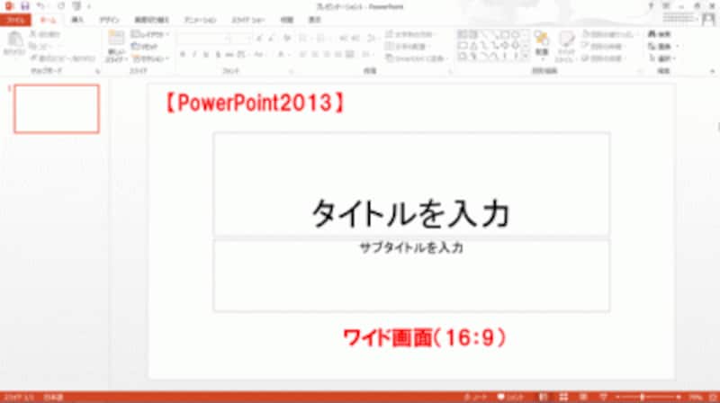Redo the action in Quick Access Toolbar
This screenshot has height=403, width=720.
point(61,6)
